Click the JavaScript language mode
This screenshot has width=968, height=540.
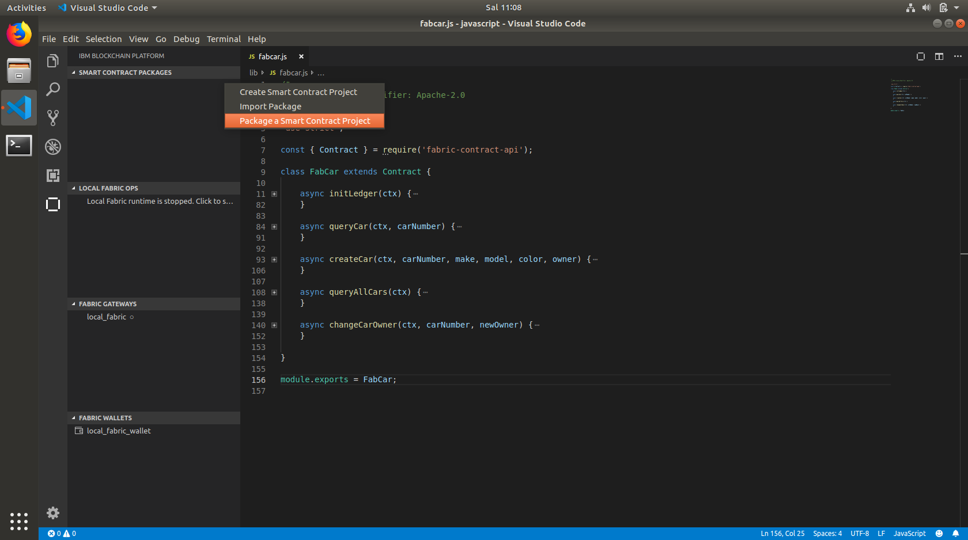[909, 534]
